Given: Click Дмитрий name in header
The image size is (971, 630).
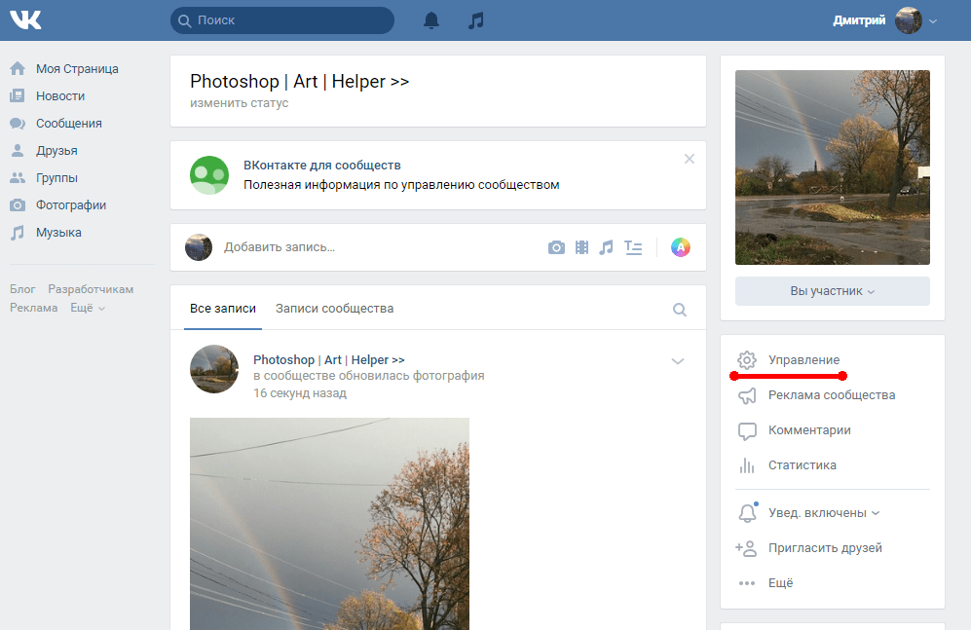Looking at the screenshot, I should coord(859,20).
